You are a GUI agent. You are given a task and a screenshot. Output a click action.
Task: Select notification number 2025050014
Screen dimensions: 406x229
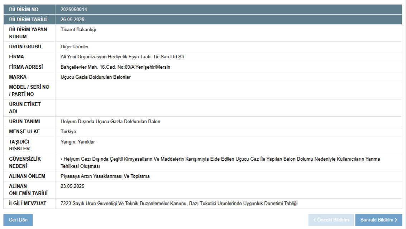pos(74,10)
